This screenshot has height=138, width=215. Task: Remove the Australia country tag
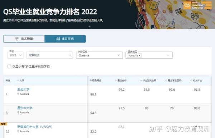click(139, 56)
